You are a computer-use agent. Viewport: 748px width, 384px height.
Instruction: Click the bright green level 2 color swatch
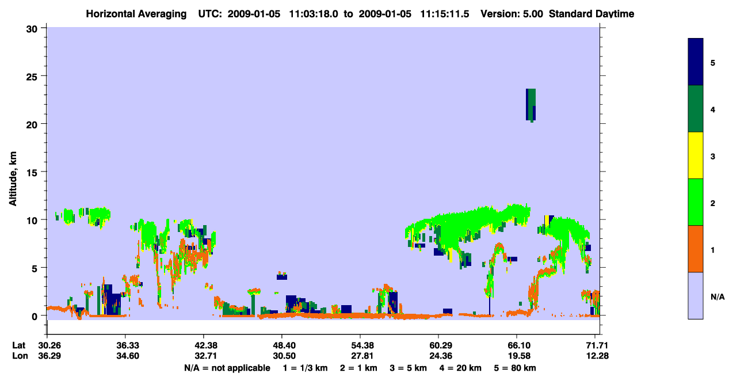tap(696, 202)
